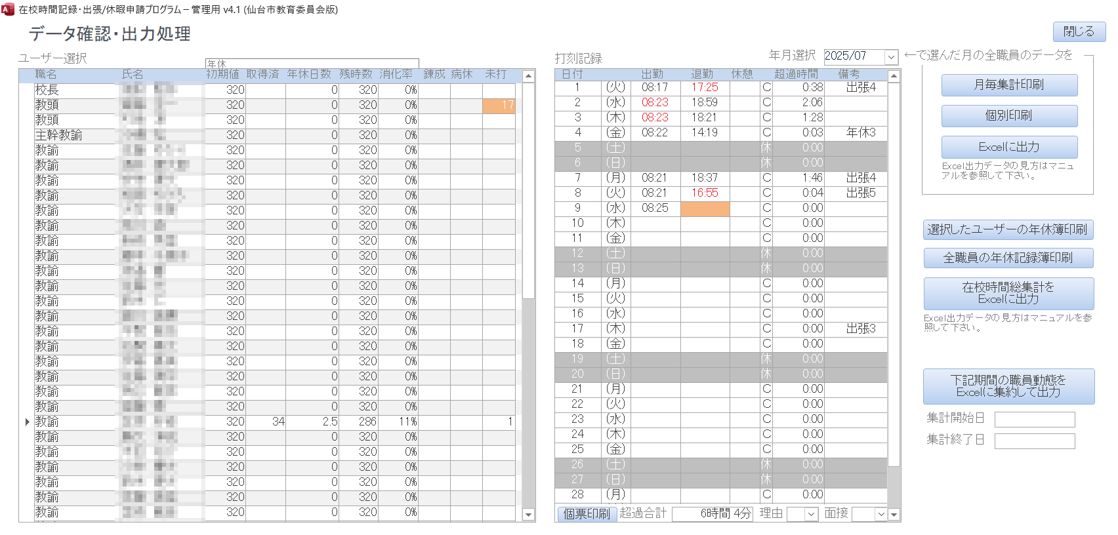
Task: Click the user list scroll-down arrow
Action: (529, 515)
